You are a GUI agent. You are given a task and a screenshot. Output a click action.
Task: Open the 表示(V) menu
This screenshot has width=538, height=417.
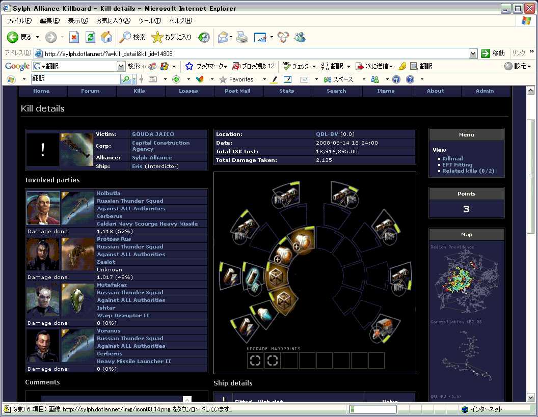[x=78, y=20]
